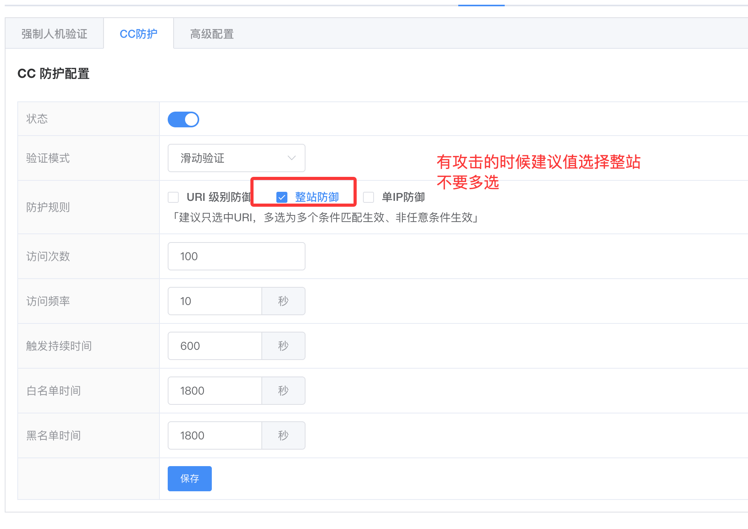Viewport: 748px width, 529px height.
Task: Click the 秒 unit beside 白名单时间
Action: pos(283,391)
